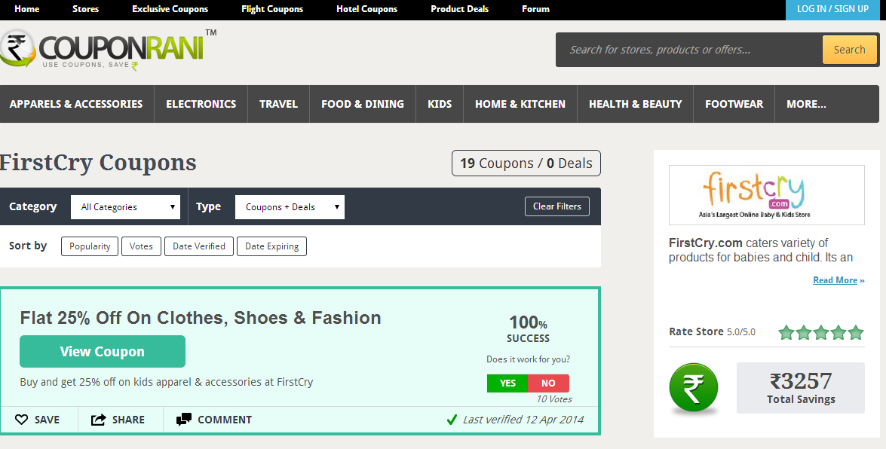Click the Share arrow icon
This screenshot has height=449, width=886.
pos(99,420)
